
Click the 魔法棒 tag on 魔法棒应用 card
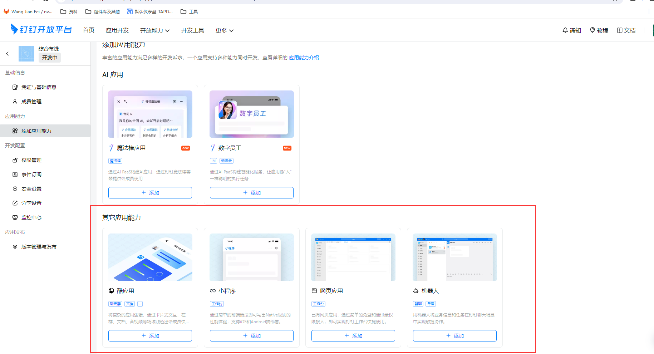click(115, 161)
